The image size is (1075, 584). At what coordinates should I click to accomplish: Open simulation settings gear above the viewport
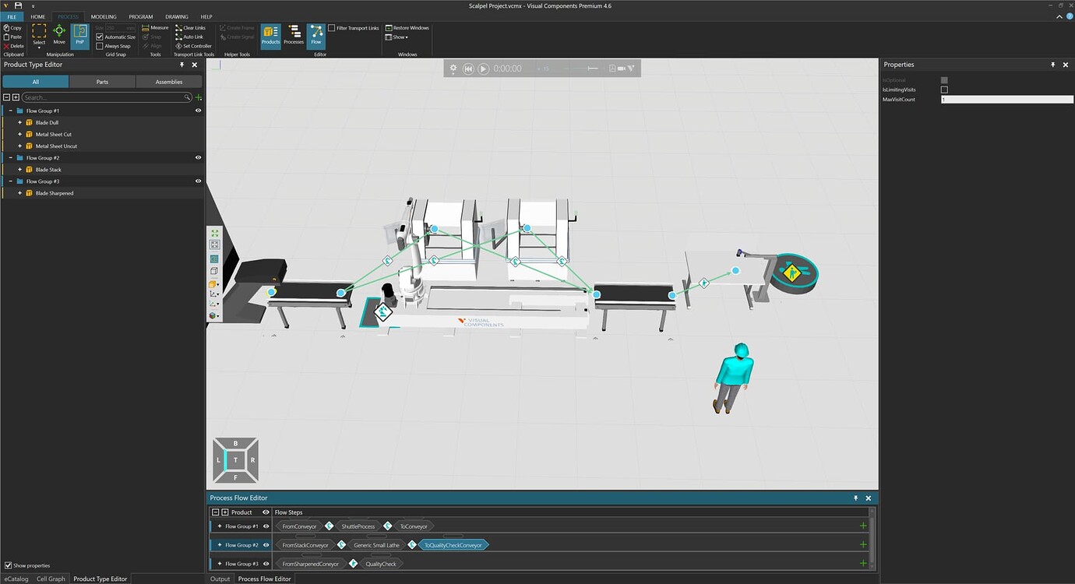click(453, 68)
